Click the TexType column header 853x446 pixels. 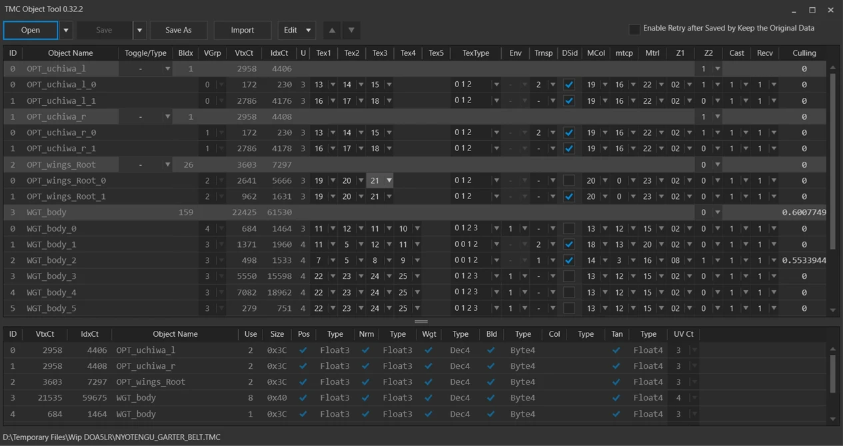pos(475,53)
